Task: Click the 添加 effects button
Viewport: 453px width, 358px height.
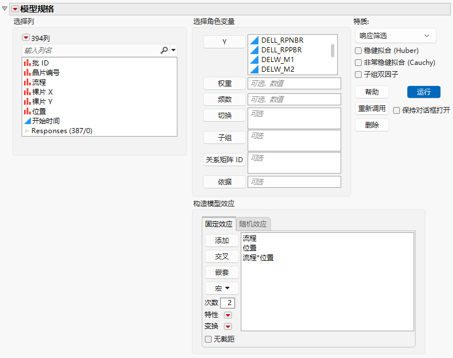Action: [x=222, y=241]
